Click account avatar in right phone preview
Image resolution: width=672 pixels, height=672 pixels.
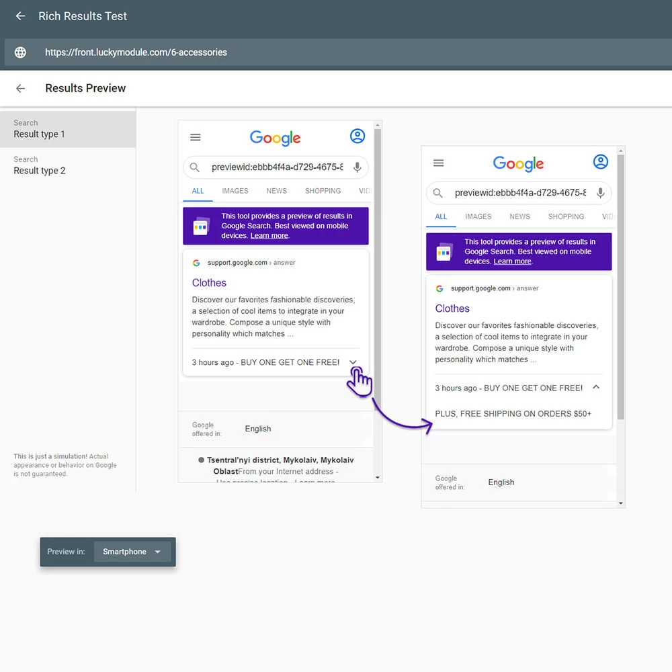click(600, 162)
